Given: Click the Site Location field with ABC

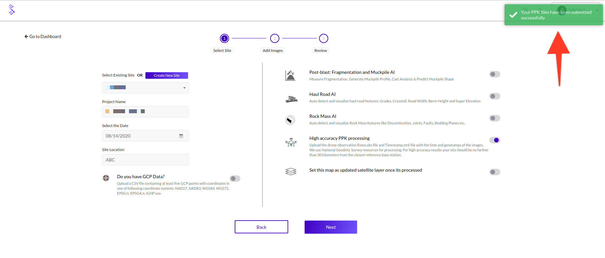Looking at the screenshot, I should (145, 160).
